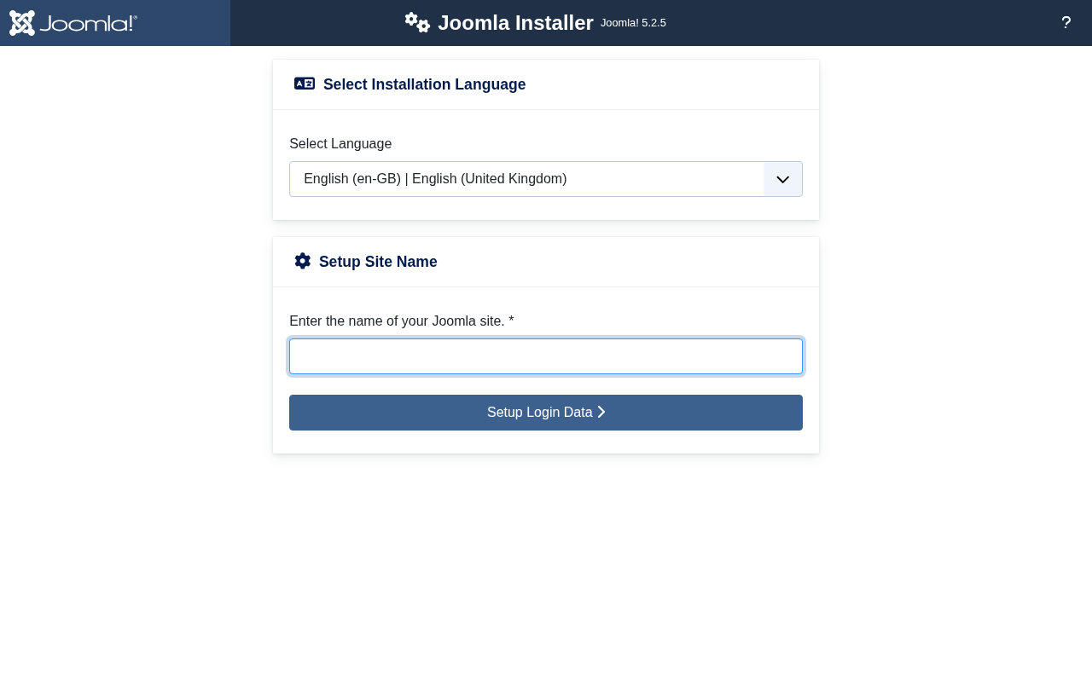
Task: Focus the Joomla site name input field
Action: (x=546, y=356)
